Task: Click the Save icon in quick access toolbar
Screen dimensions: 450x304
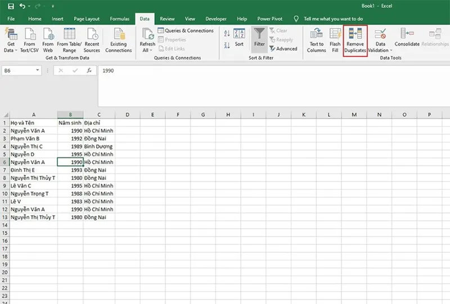Action: point(11,6)
